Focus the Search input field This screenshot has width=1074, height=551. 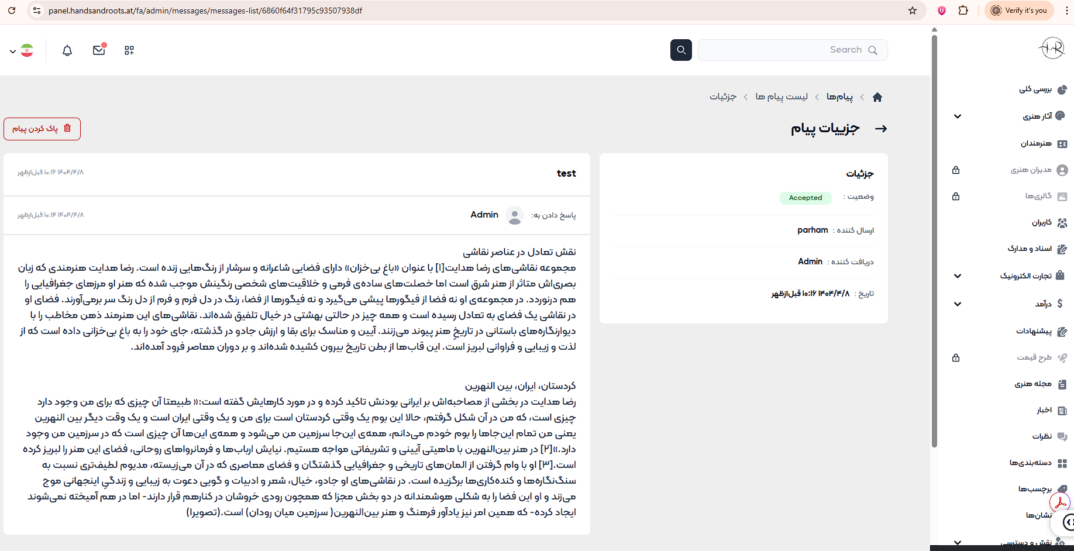click(793, 50)
